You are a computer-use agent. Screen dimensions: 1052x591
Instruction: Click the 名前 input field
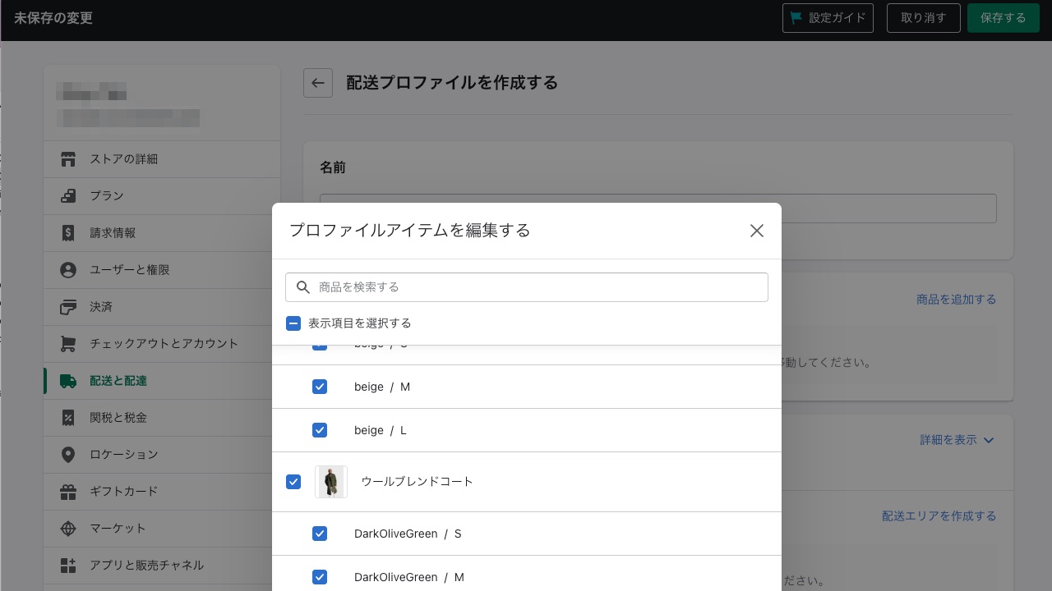[658, 208]
